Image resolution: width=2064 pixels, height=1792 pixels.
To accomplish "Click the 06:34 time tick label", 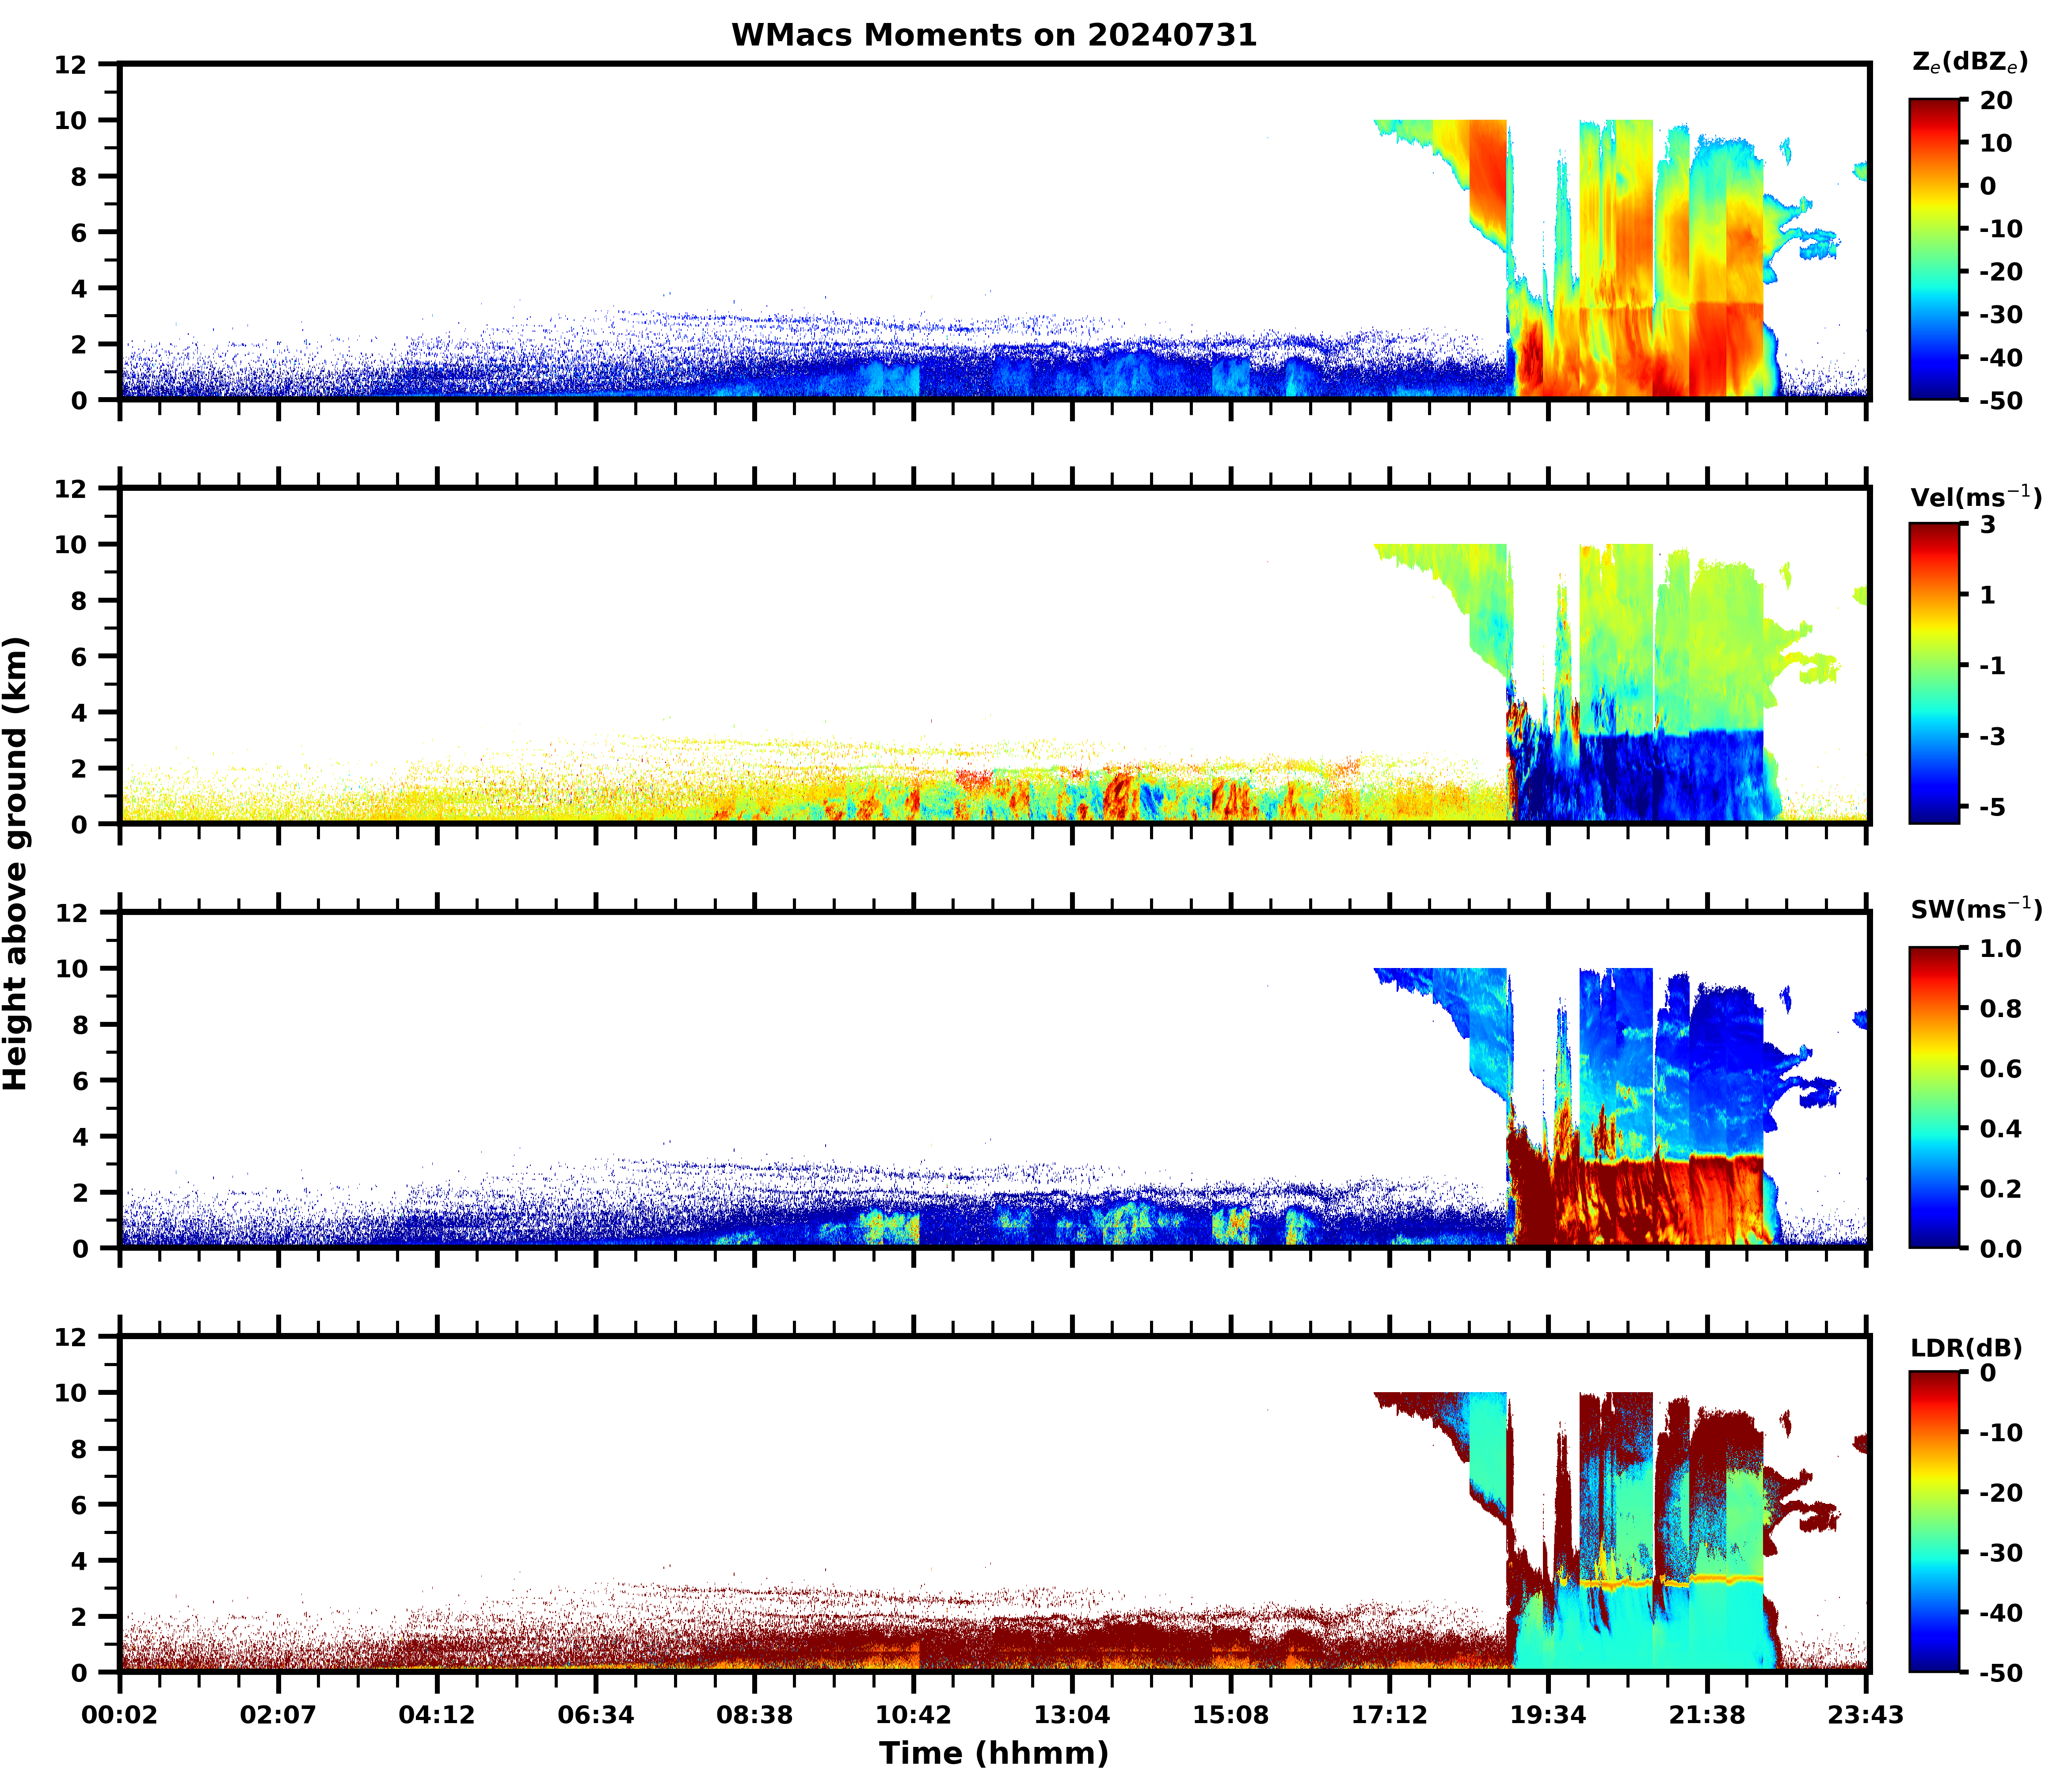I will pyautogui.click(x=596, y=1715).
